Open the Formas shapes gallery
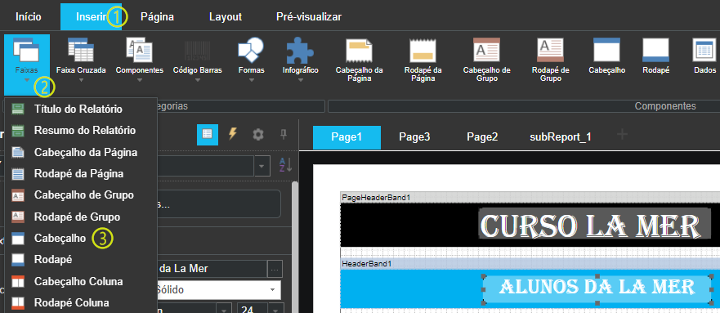The height and width of the screenshot is (313, 720). (251, 60)
